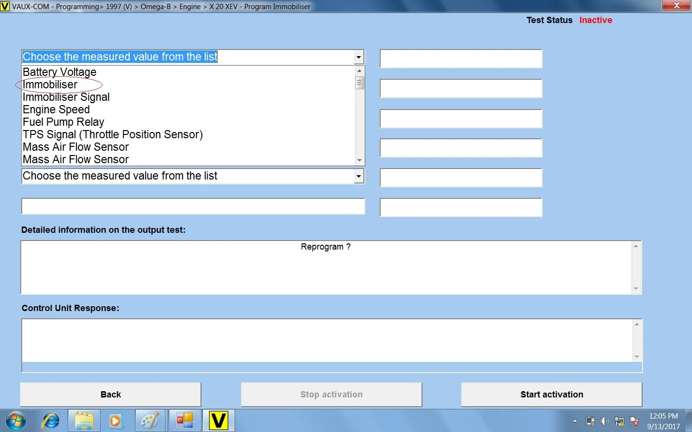This screenshot has height=432, width=692.
Task: Click the Action Center flag tray icon
Action: click(634, 421)
